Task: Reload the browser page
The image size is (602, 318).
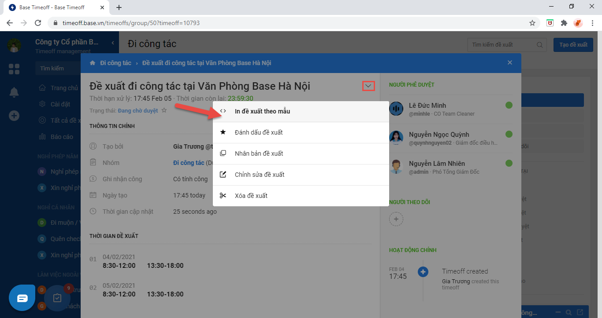Action: coord(38,23)
